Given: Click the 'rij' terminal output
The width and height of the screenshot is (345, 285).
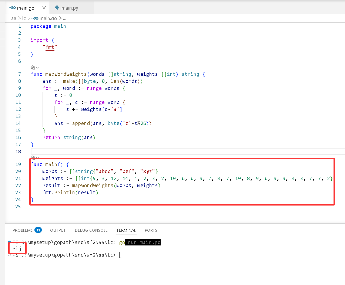Looking at the screenshot, I should [x=17, y=248].
